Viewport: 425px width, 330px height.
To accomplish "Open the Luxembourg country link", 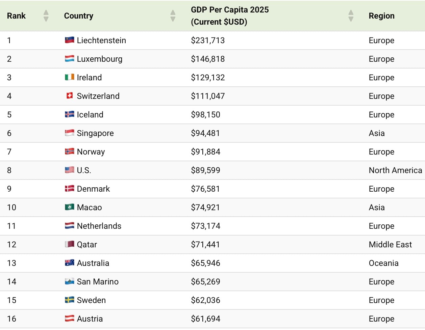I will click(99, 59).
